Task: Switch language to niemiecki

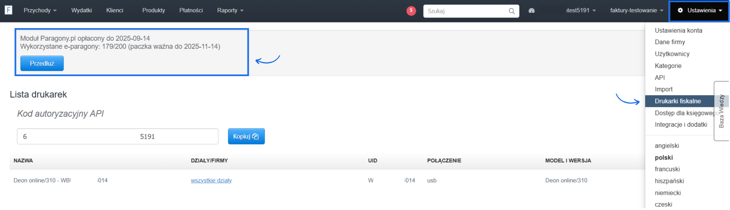Action: (668, 193)
